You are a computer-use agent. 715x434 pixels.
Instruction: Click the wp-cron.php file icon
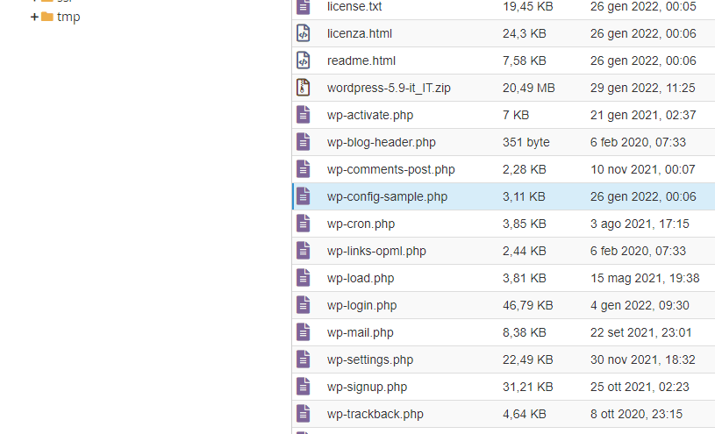click(x=304, y=224)
